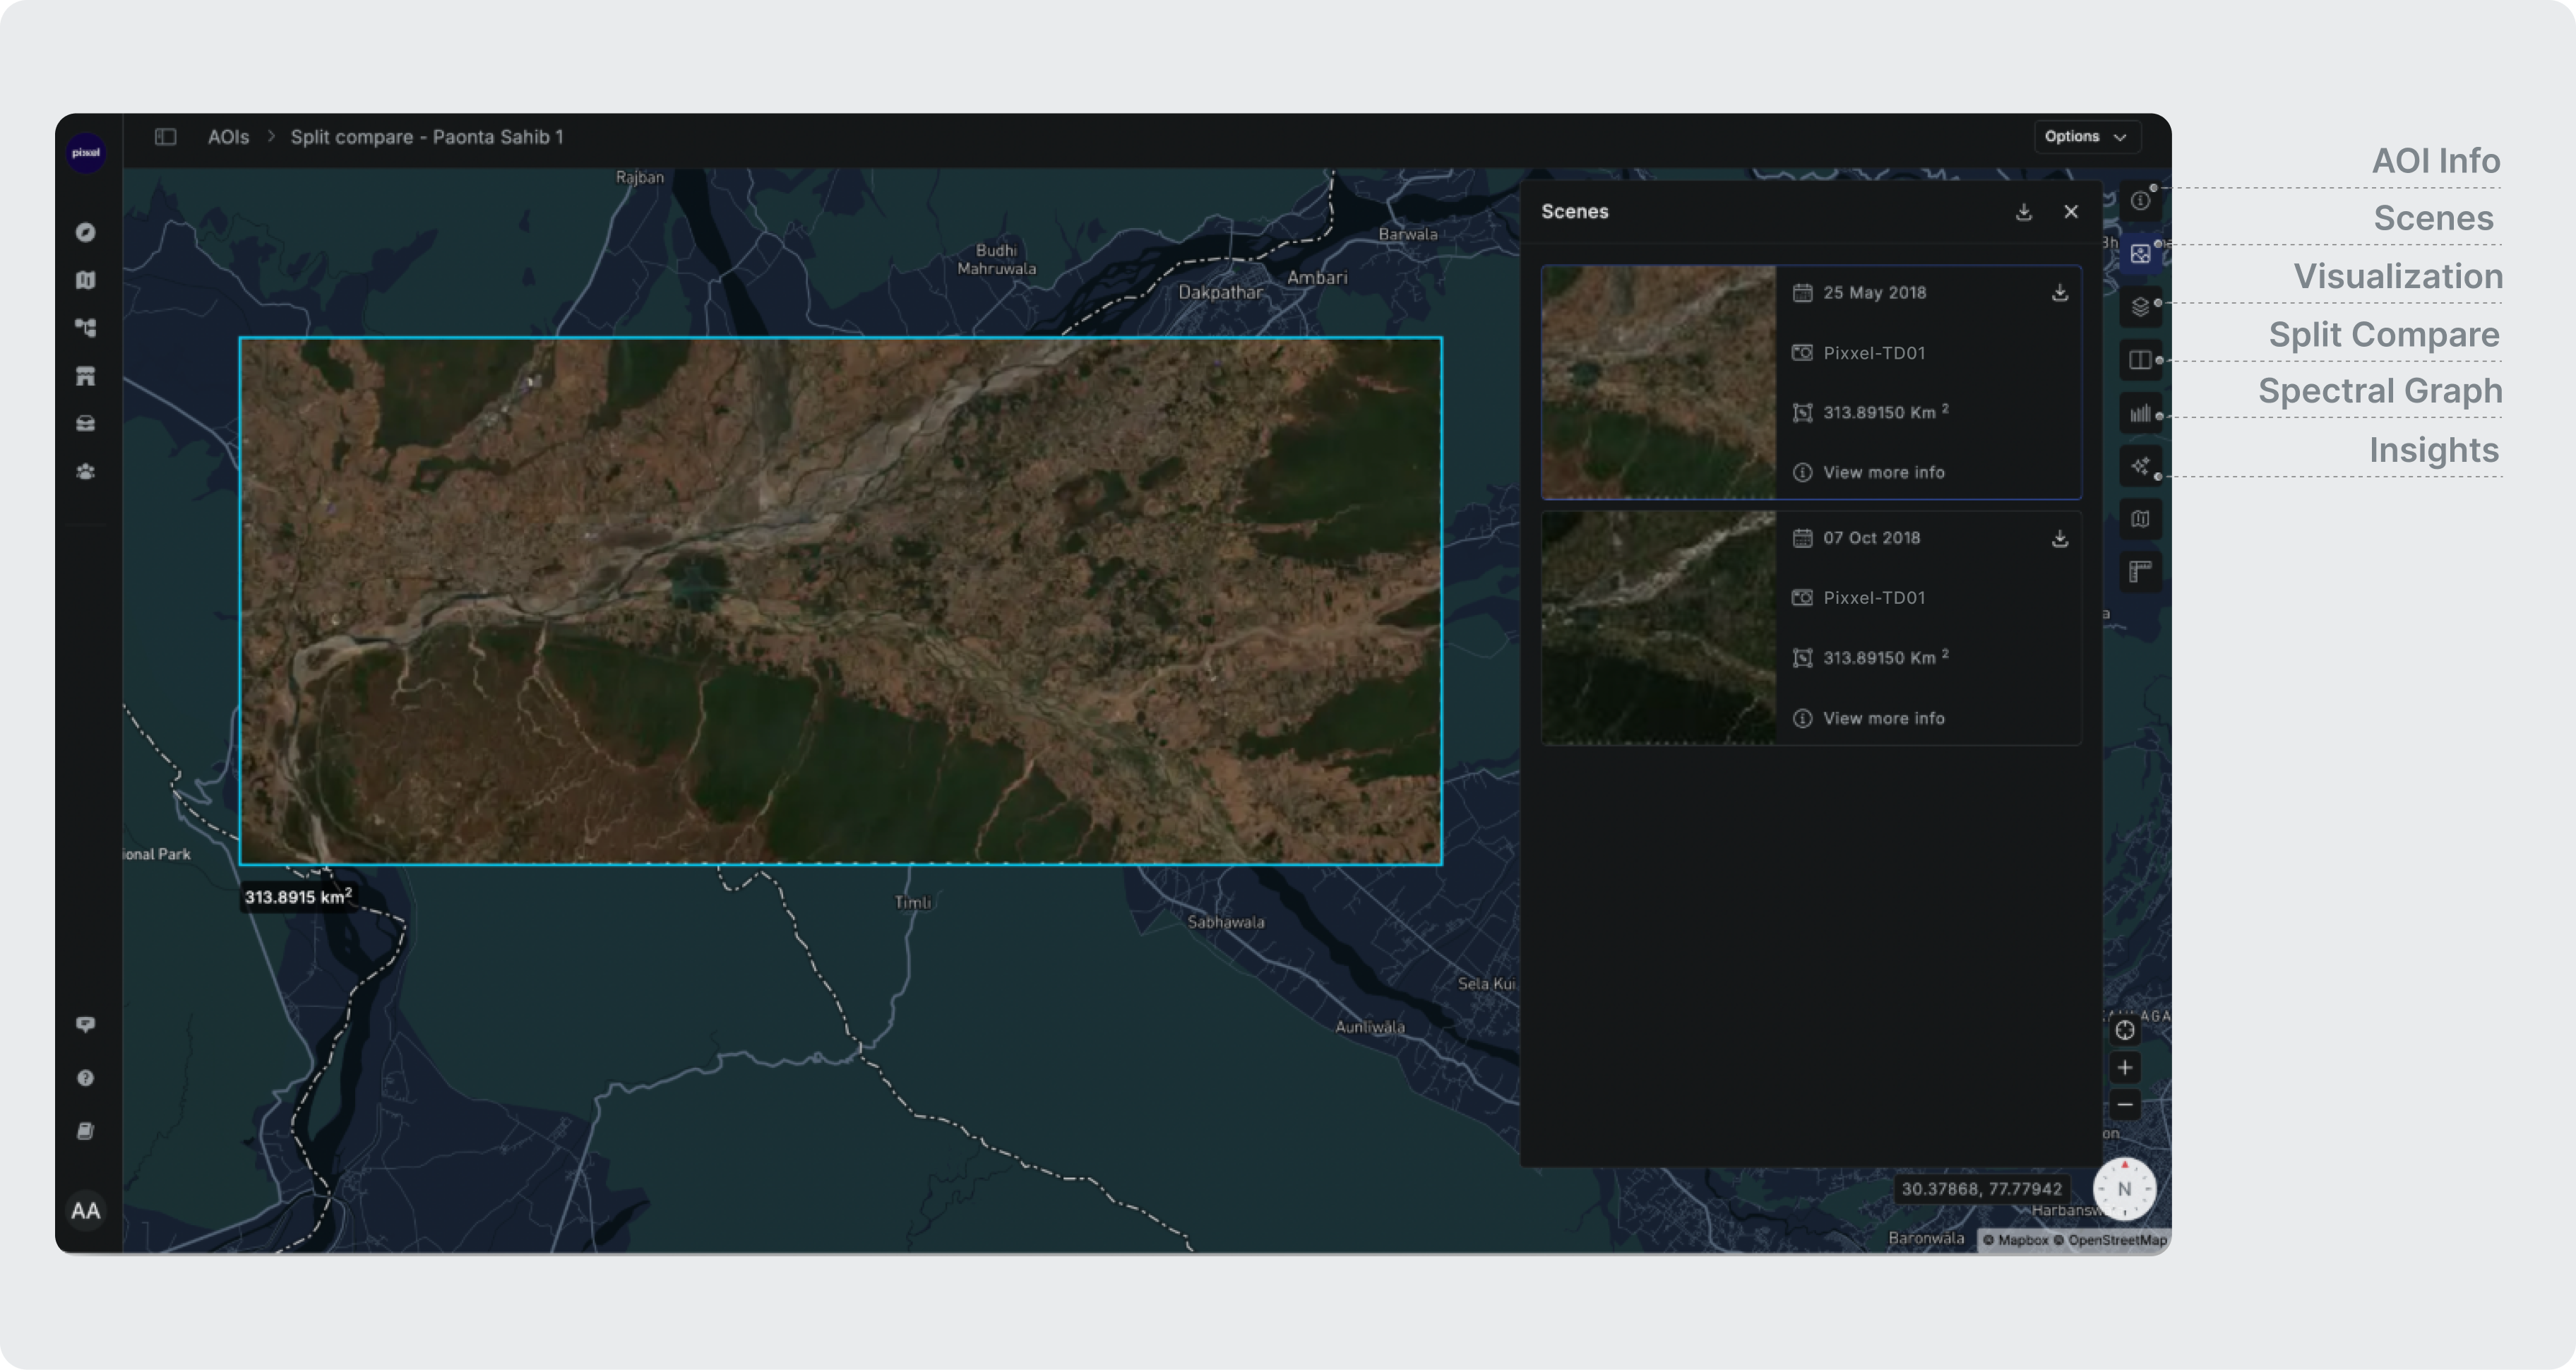This screenshot has height=1370, width=2576.
Task: Open the Insights sparkle icon
Action: click(x=2139, y=466)
